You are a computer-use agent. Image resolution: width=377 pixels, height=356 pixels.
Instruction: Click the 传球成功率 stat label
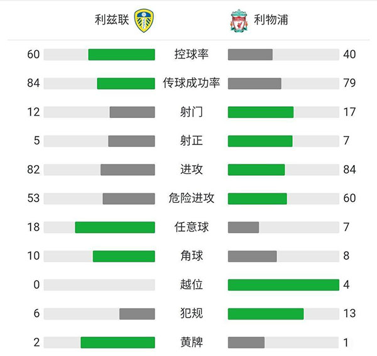click(x=191, y=83)
